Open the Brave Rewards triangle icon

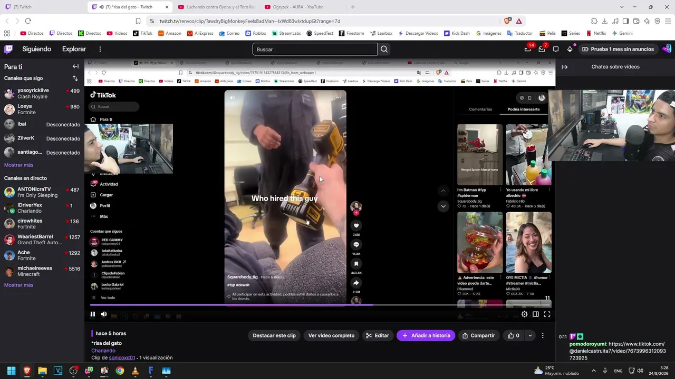pos(519,21)
